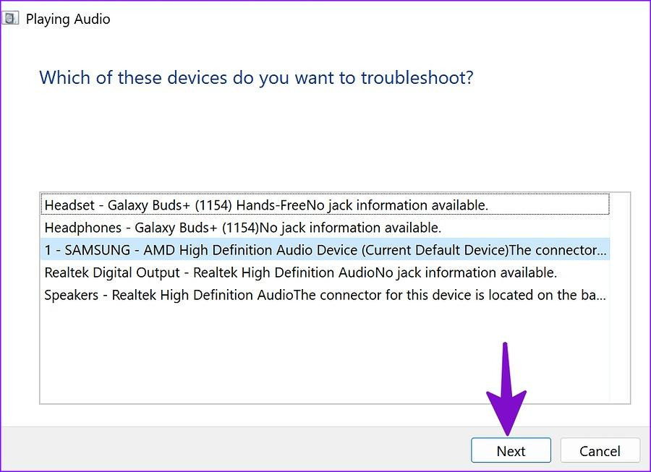The image size is (651, 472).
Task: Select Speakers - Realtek High Definition Audio
Action: 325,295
